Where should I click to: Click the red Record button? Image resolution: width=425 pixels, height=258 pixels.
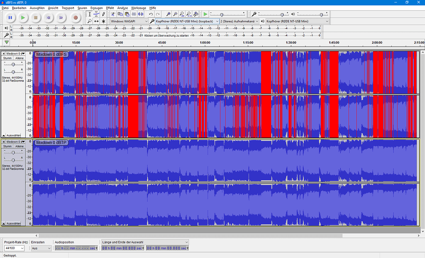76,17
